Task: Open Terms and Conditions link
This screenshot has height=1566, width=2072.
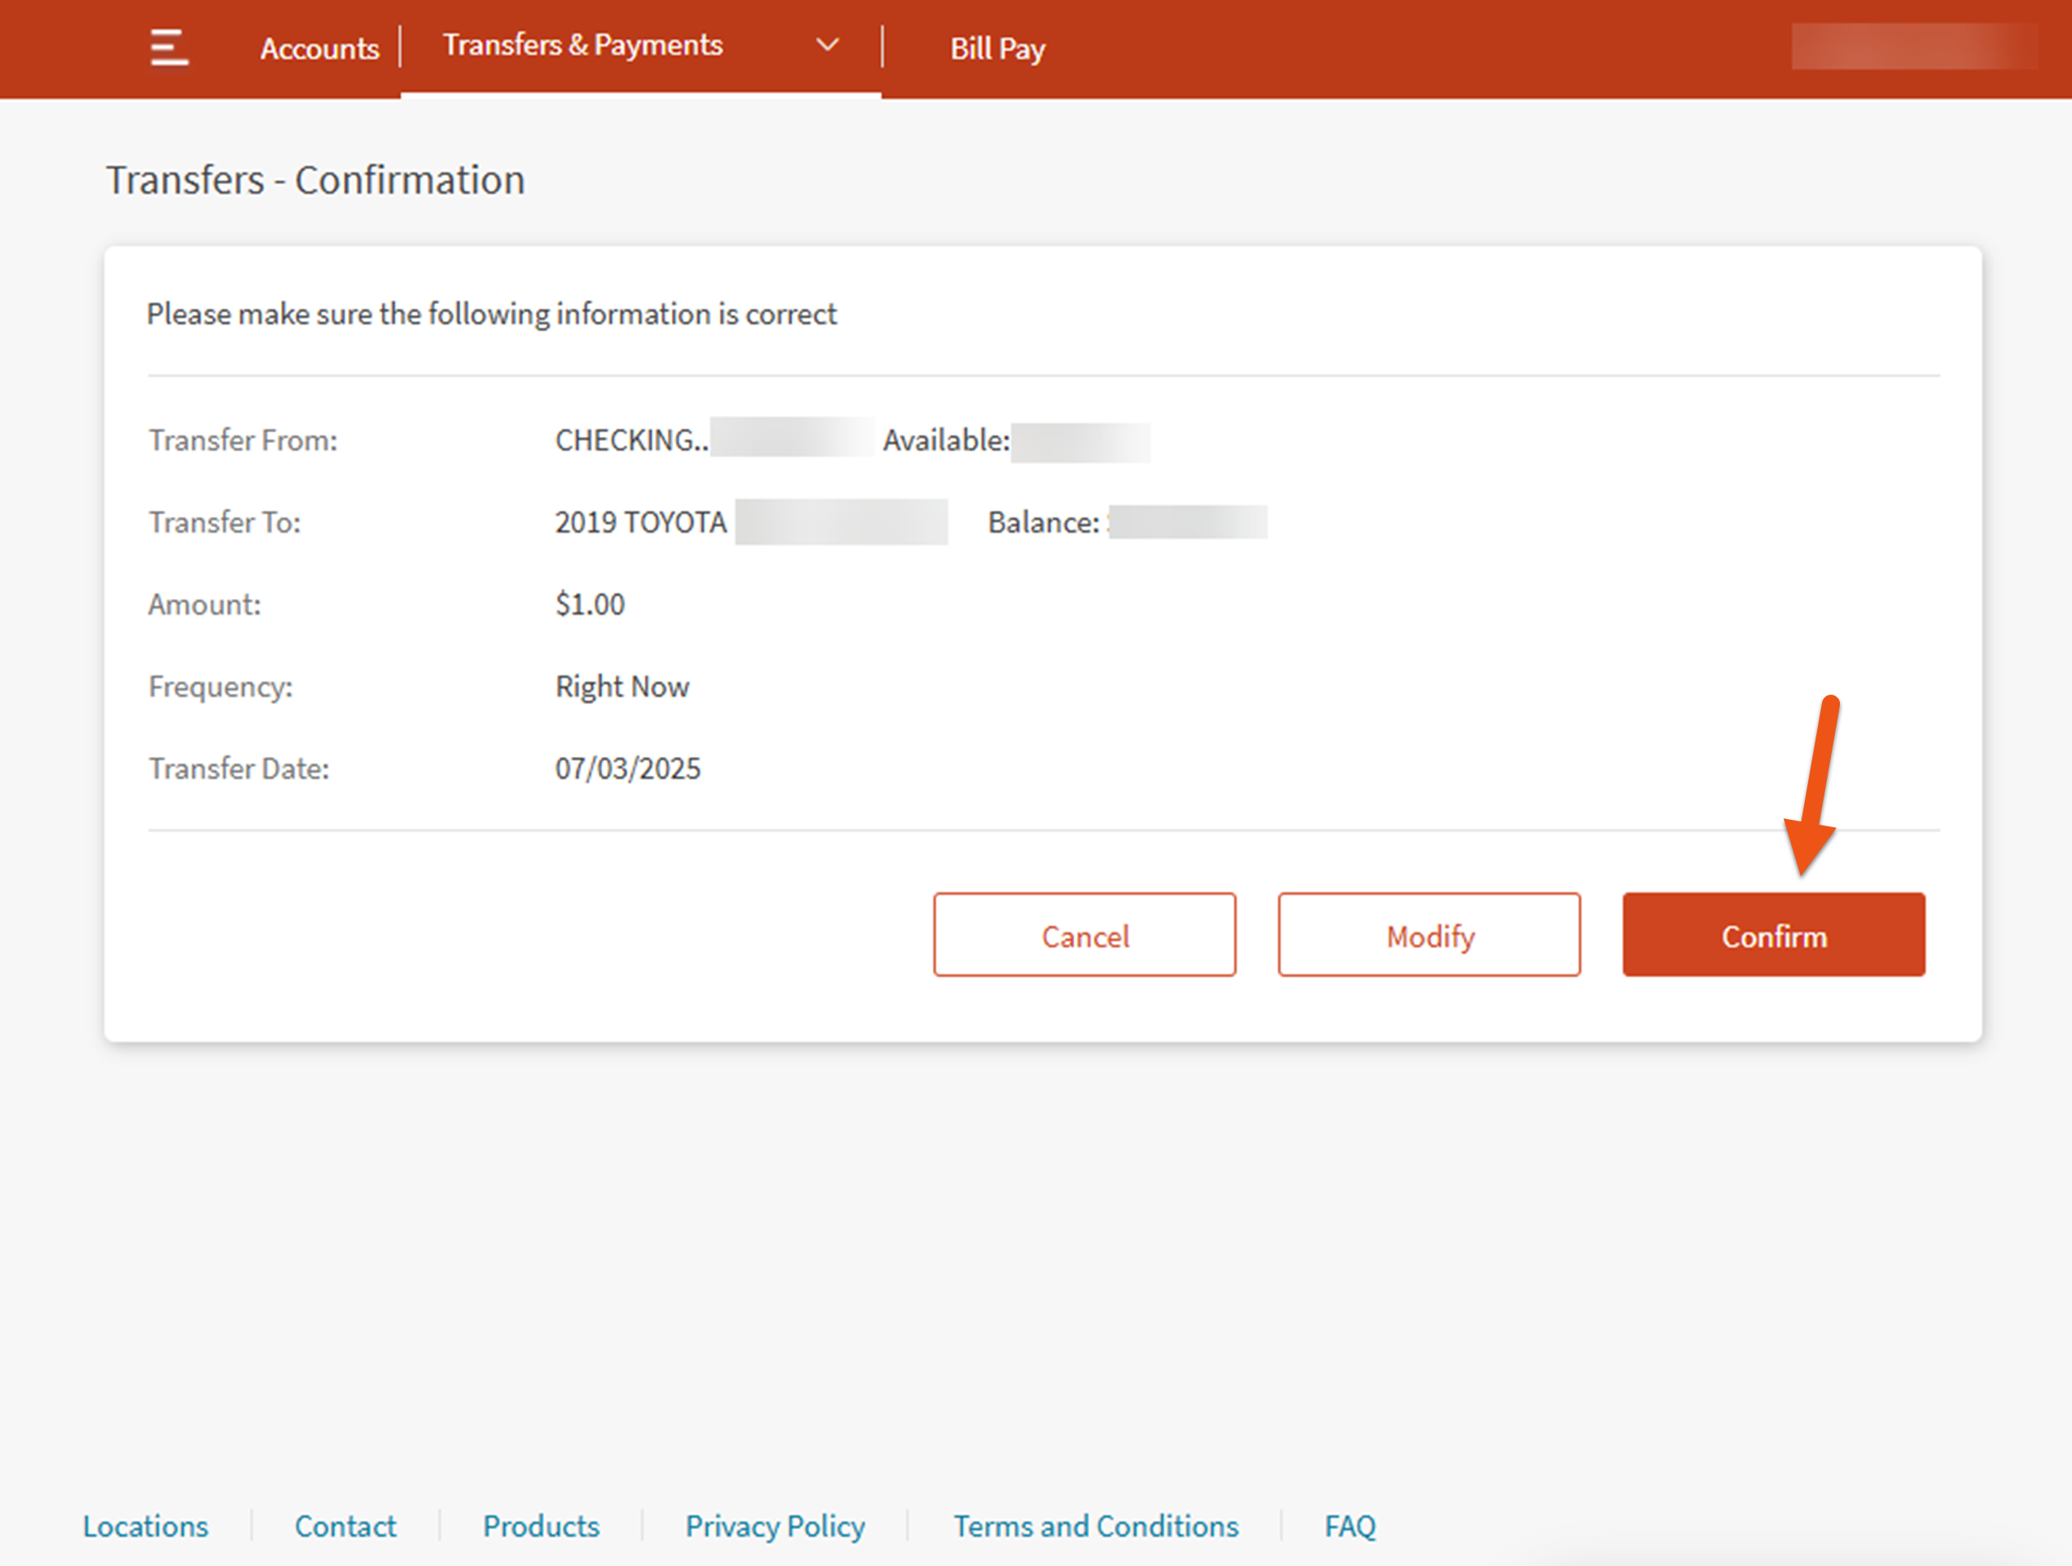Action: (1096, 1526)
